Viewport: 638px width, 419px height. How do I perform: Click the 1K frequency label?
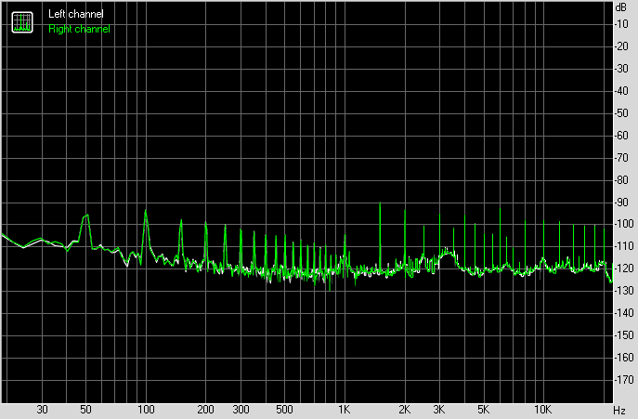[345, 410]
